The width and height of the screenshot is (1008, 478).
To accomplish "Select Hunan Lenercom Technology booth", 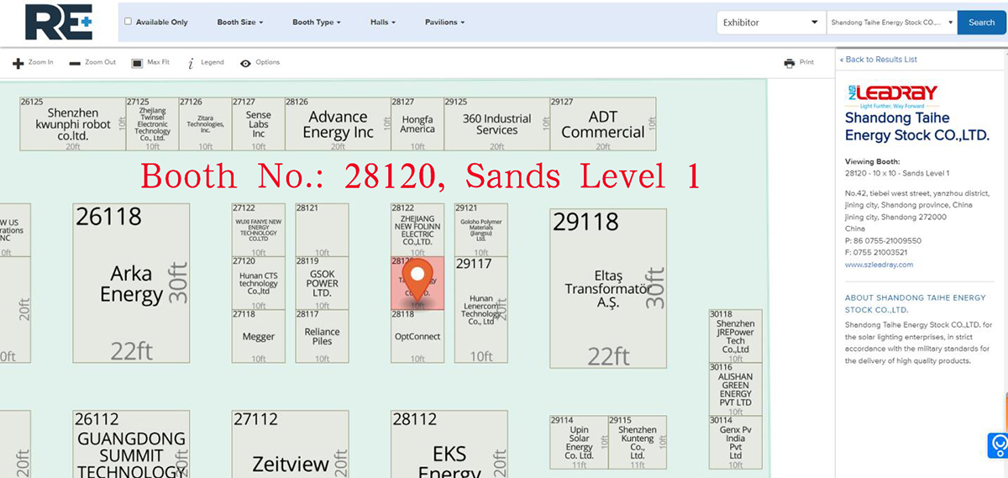I will click(481, 309).
